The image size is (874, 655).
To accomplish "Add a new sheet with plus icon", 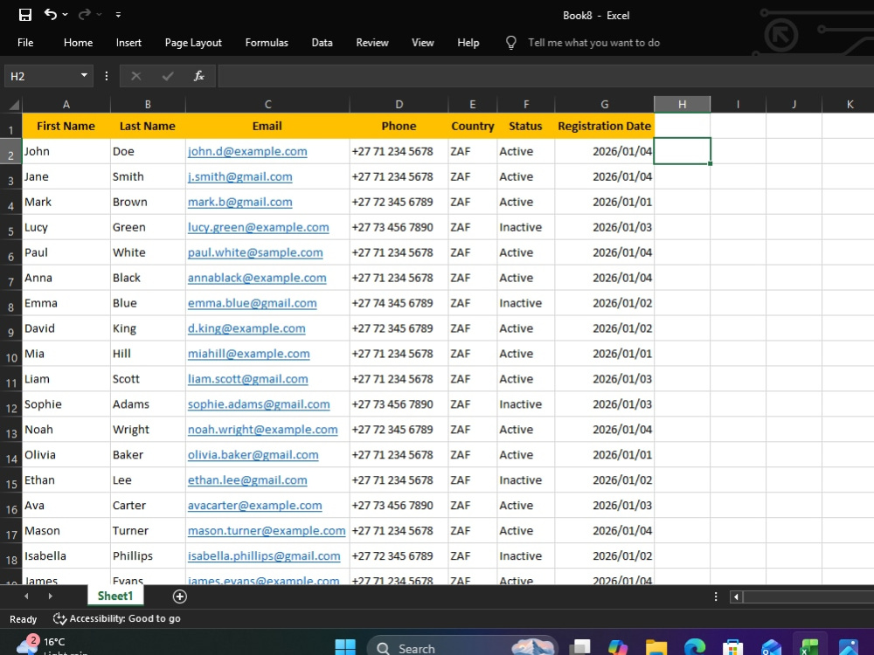I will click(x=179, y=596).
